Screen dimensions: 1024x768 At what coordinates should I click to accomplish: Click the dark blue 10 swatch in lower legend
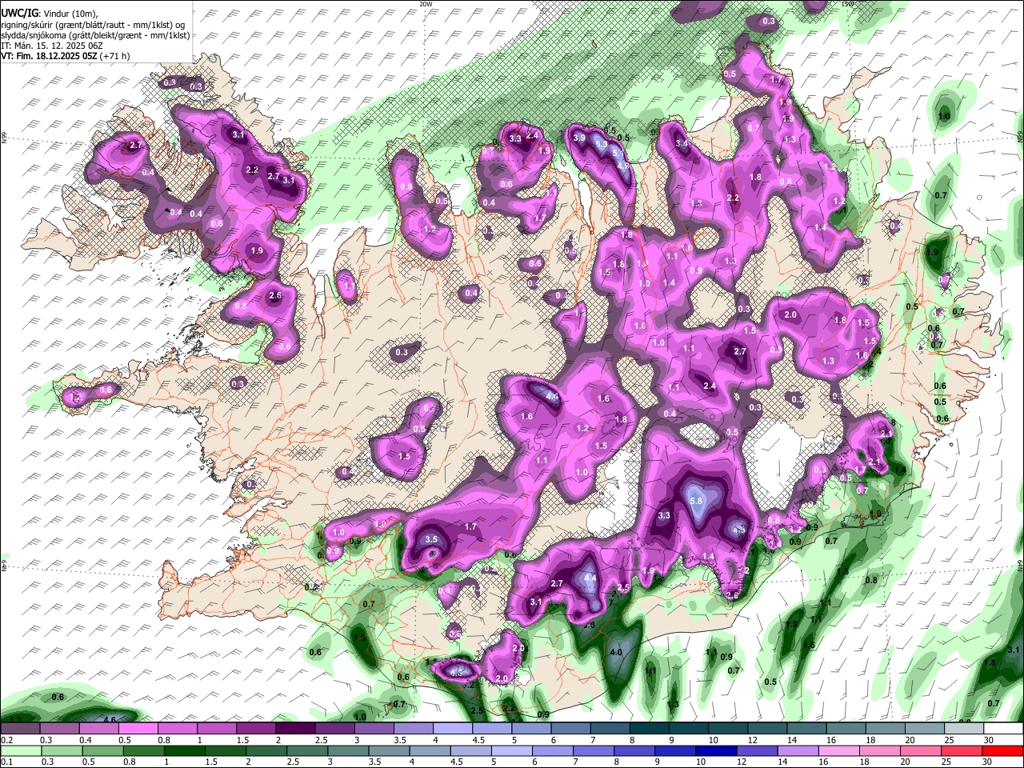click(715, 751)
